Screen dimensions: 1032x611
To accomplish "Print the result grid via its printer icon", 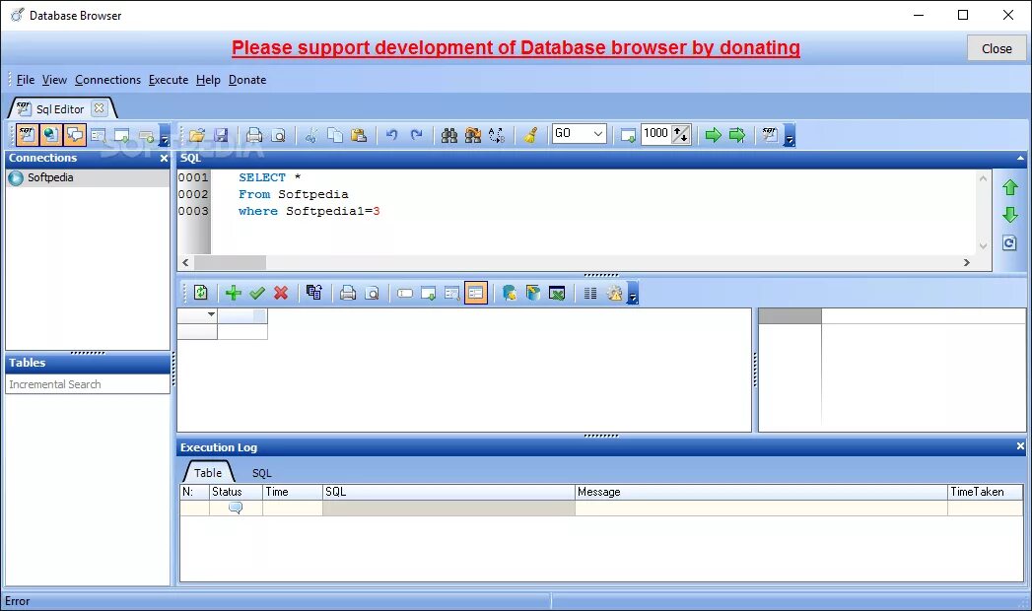I will 348,293.
